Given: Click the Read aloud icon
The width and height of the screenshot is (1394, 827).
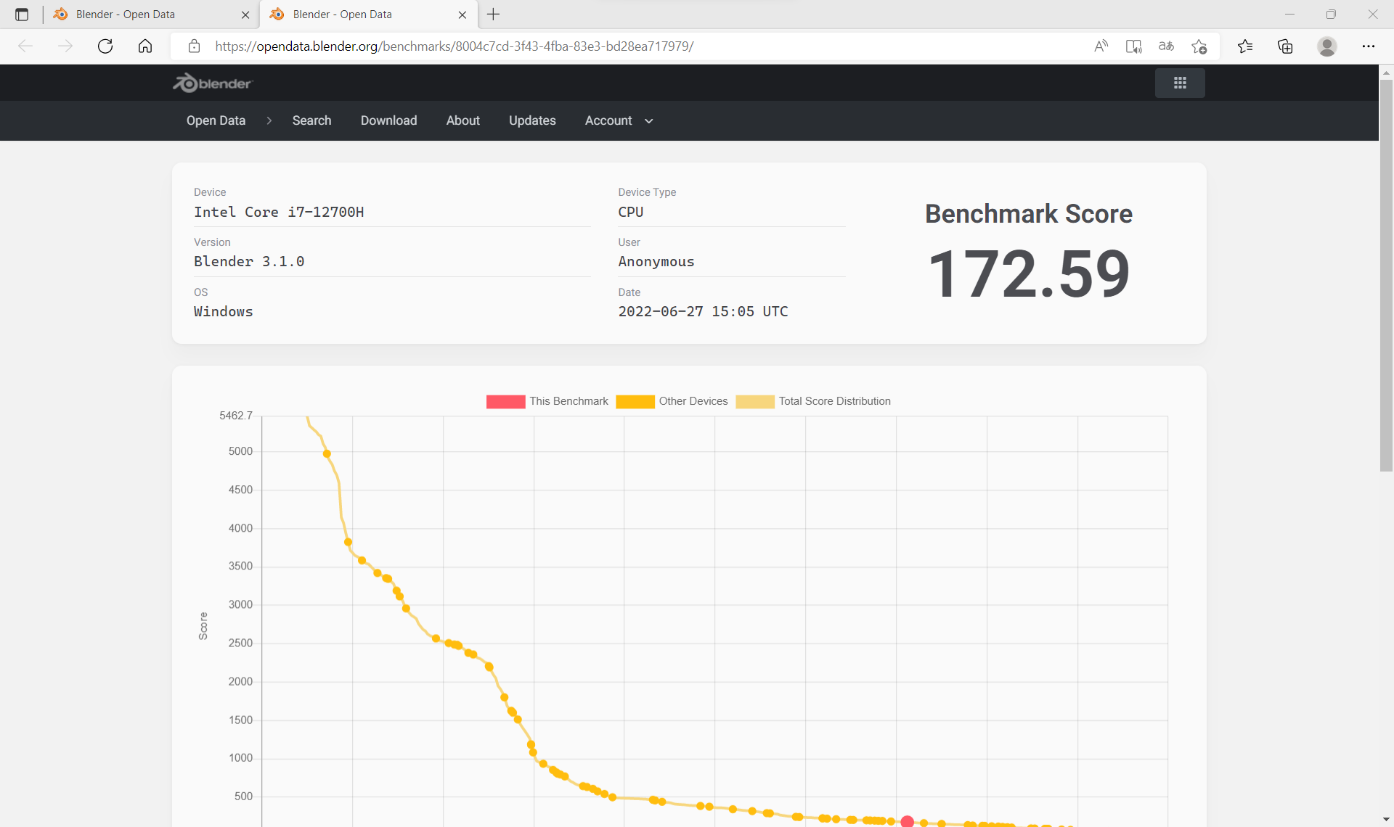Looking at the screenshot, I should (x=1101, y=46).
